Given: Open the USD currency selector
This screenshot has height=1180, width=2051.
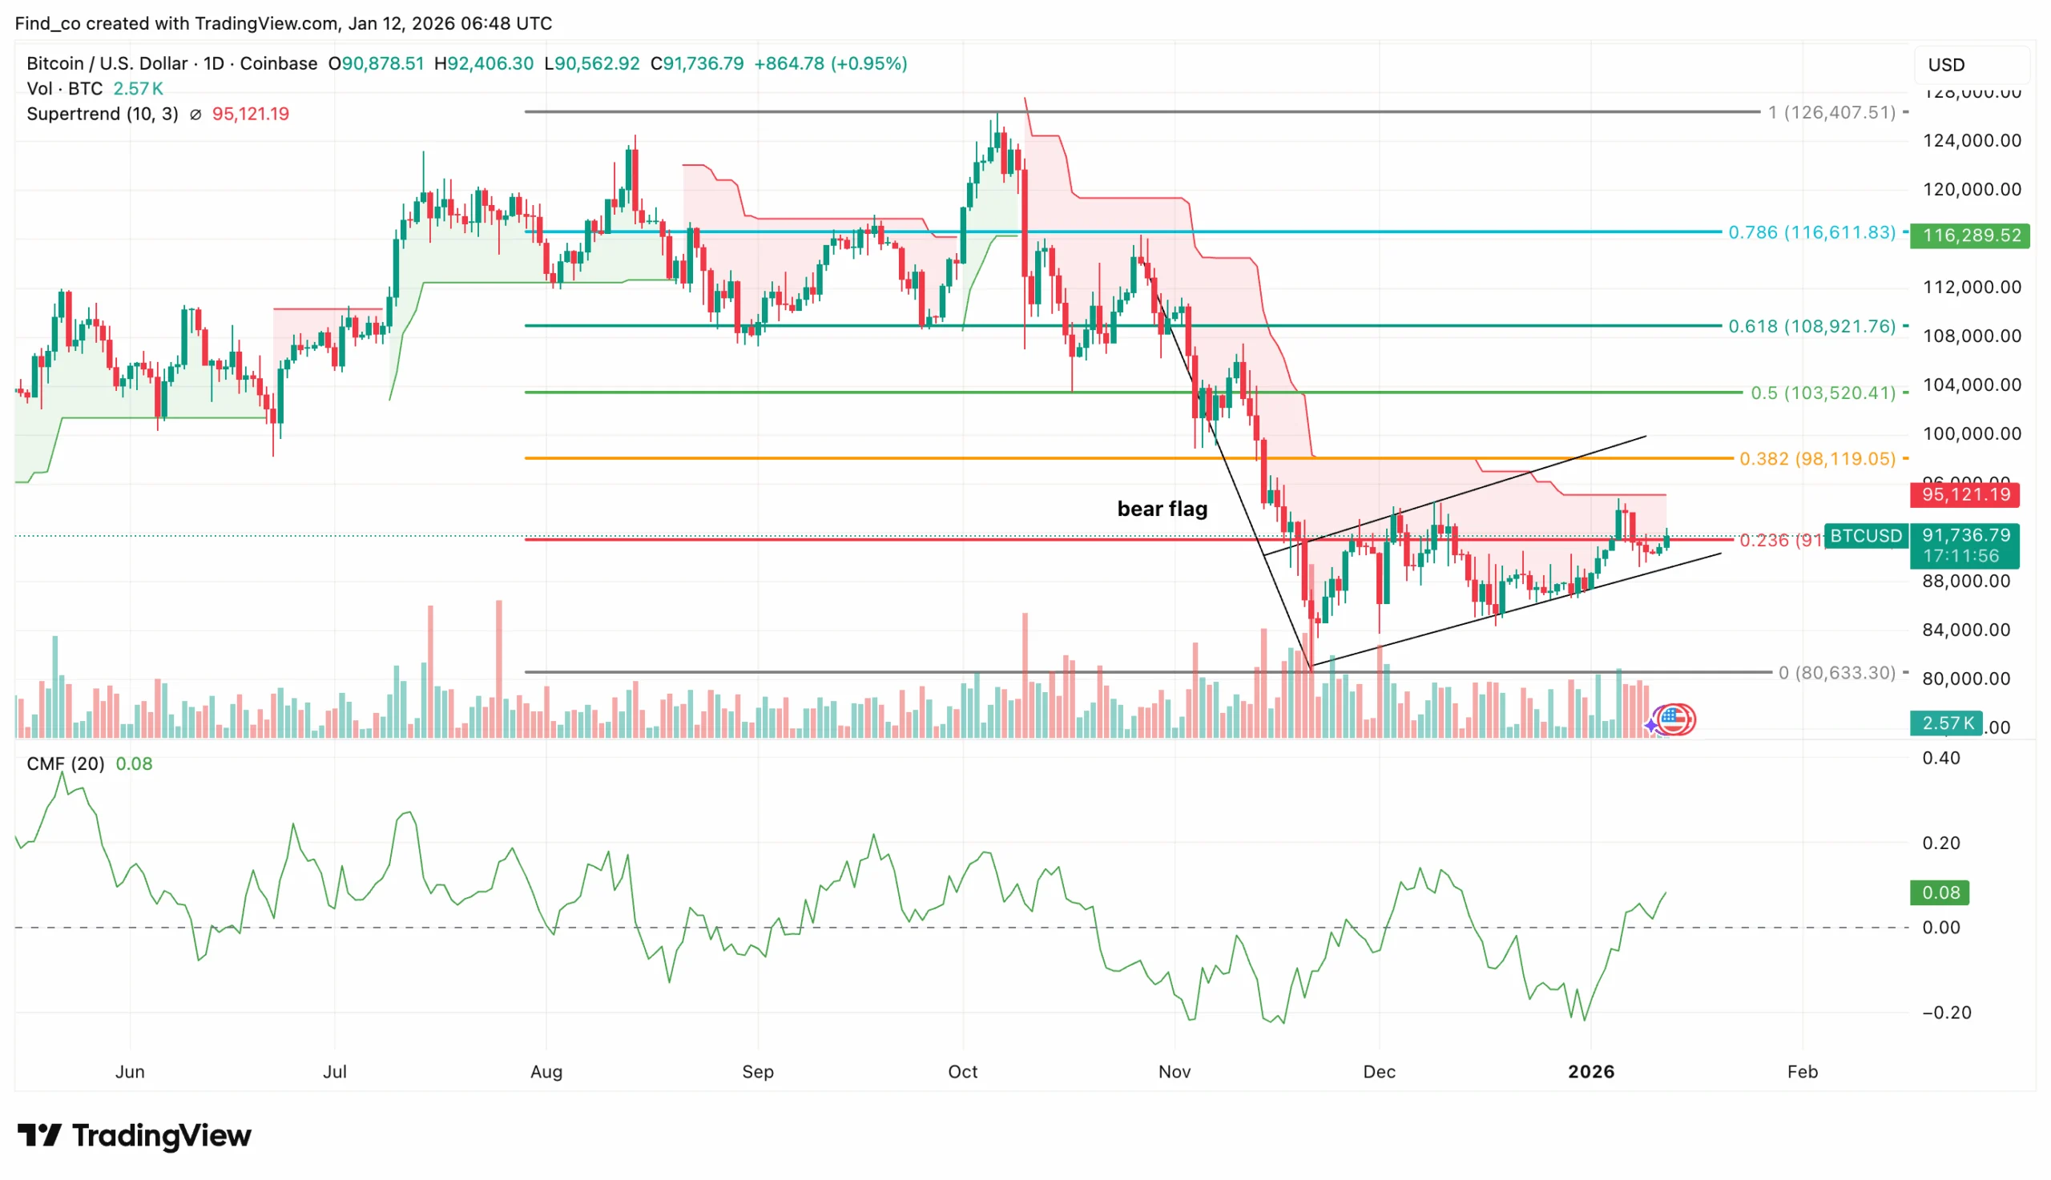Looking at the screenshot, I should click(x=1970, y=65).
